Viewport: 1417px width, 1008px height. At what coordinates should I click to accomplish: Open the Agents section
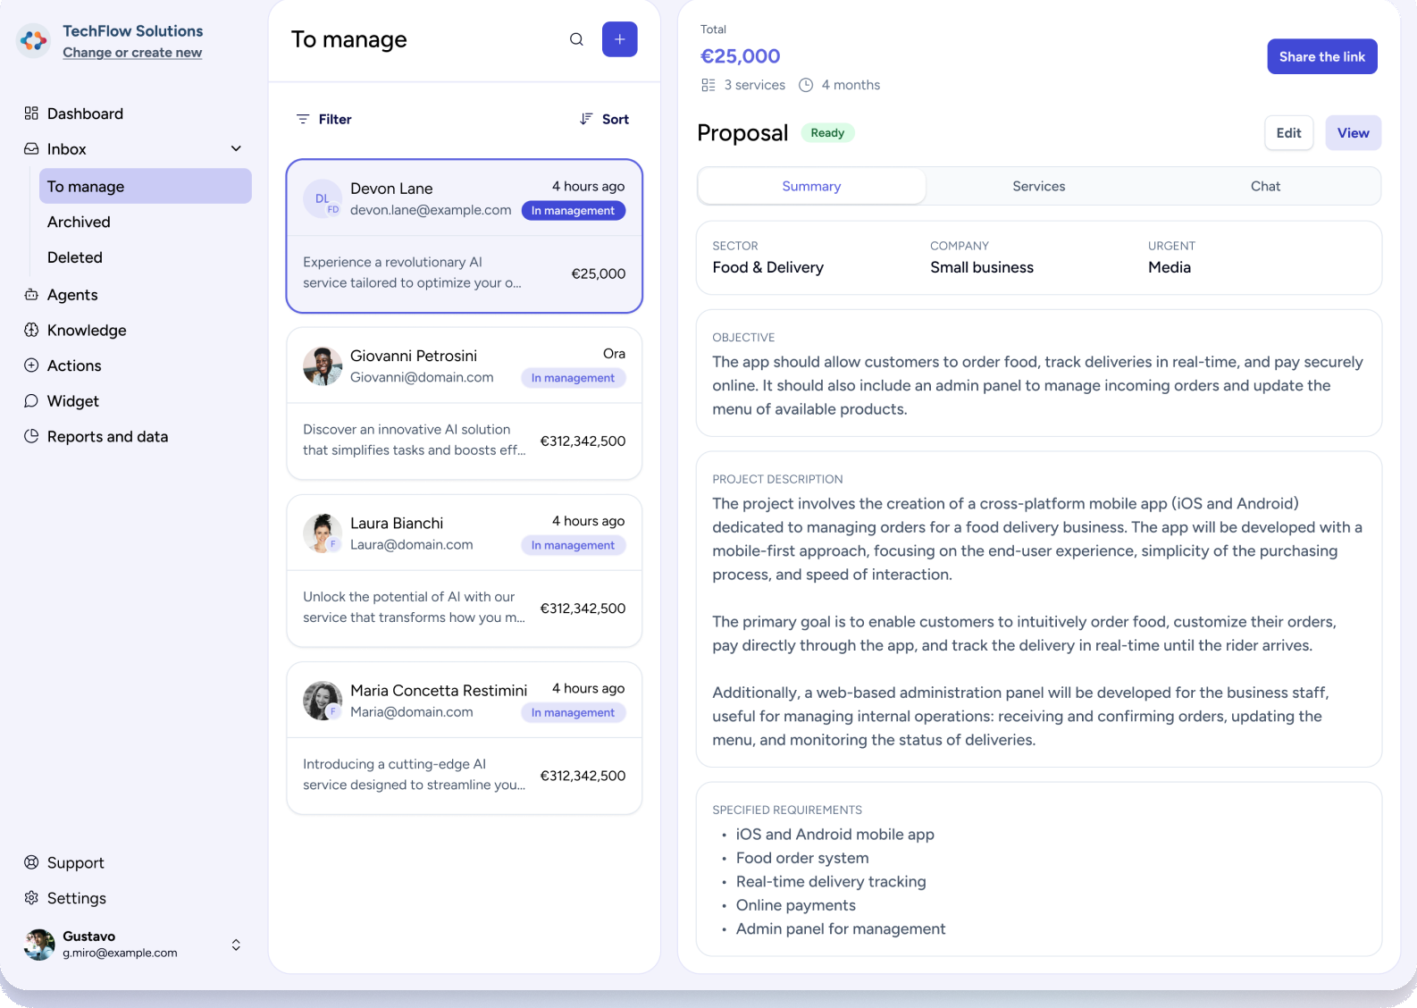click(x=72, y=295)
